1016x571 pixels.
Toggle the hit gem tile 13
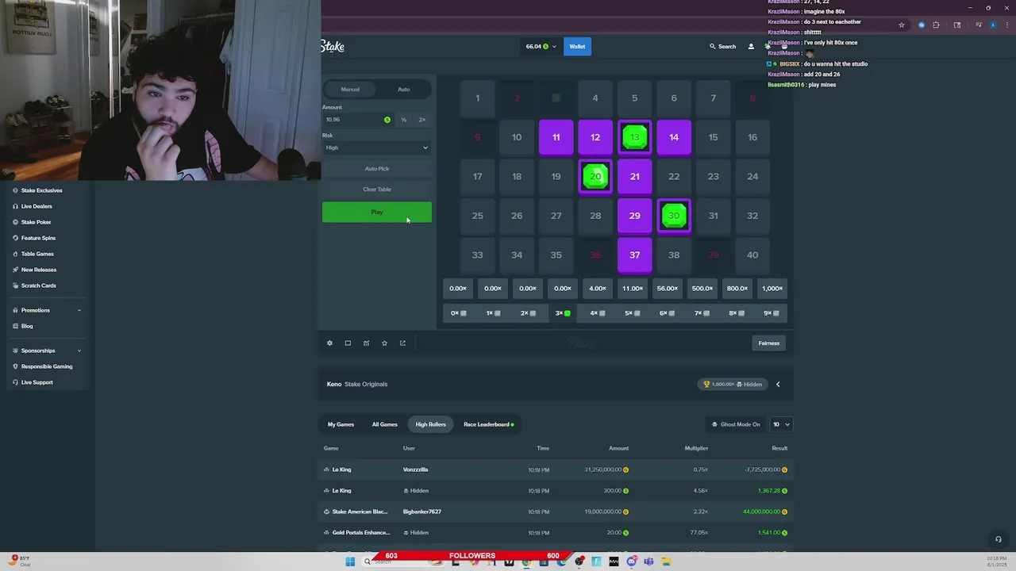[x=634, y=137]
